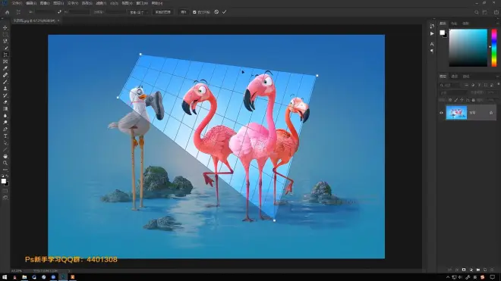Screen dimensions: 501x281
Task: Open the Character panel icon
Action: click(432, 44)
